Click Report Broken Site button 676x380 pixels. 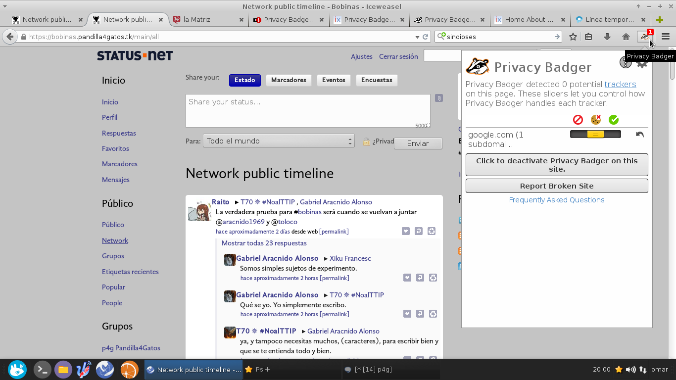557,186
